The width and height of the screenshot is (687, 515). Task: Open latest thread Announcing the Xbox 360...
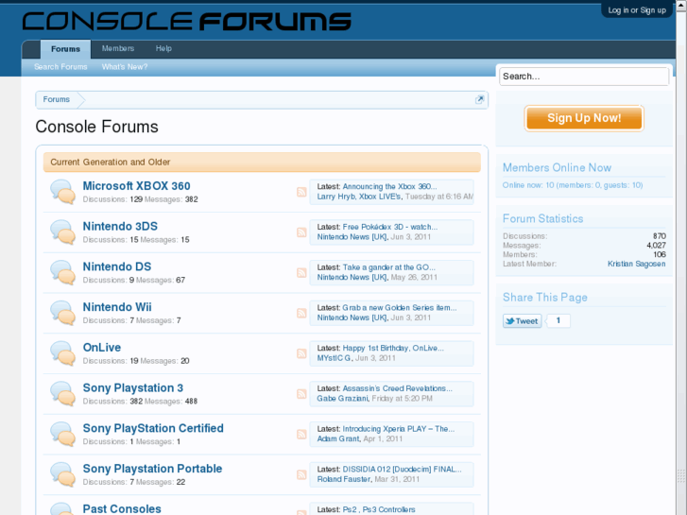pos(389,187)
